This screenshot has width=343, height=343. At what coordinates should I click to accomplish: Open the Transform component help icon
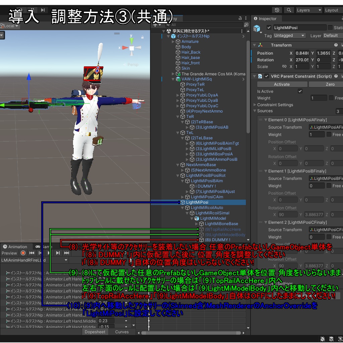(336, 45)
